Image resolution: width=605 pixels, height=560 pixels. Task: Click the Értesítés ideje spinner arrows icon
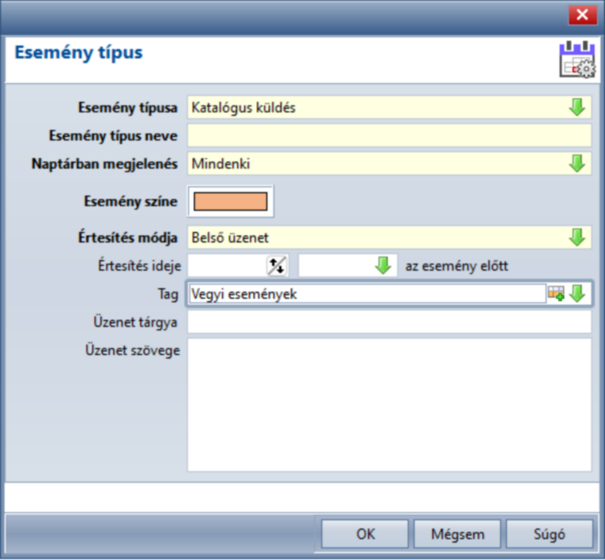pyautogui.click(x=276, y=266)
